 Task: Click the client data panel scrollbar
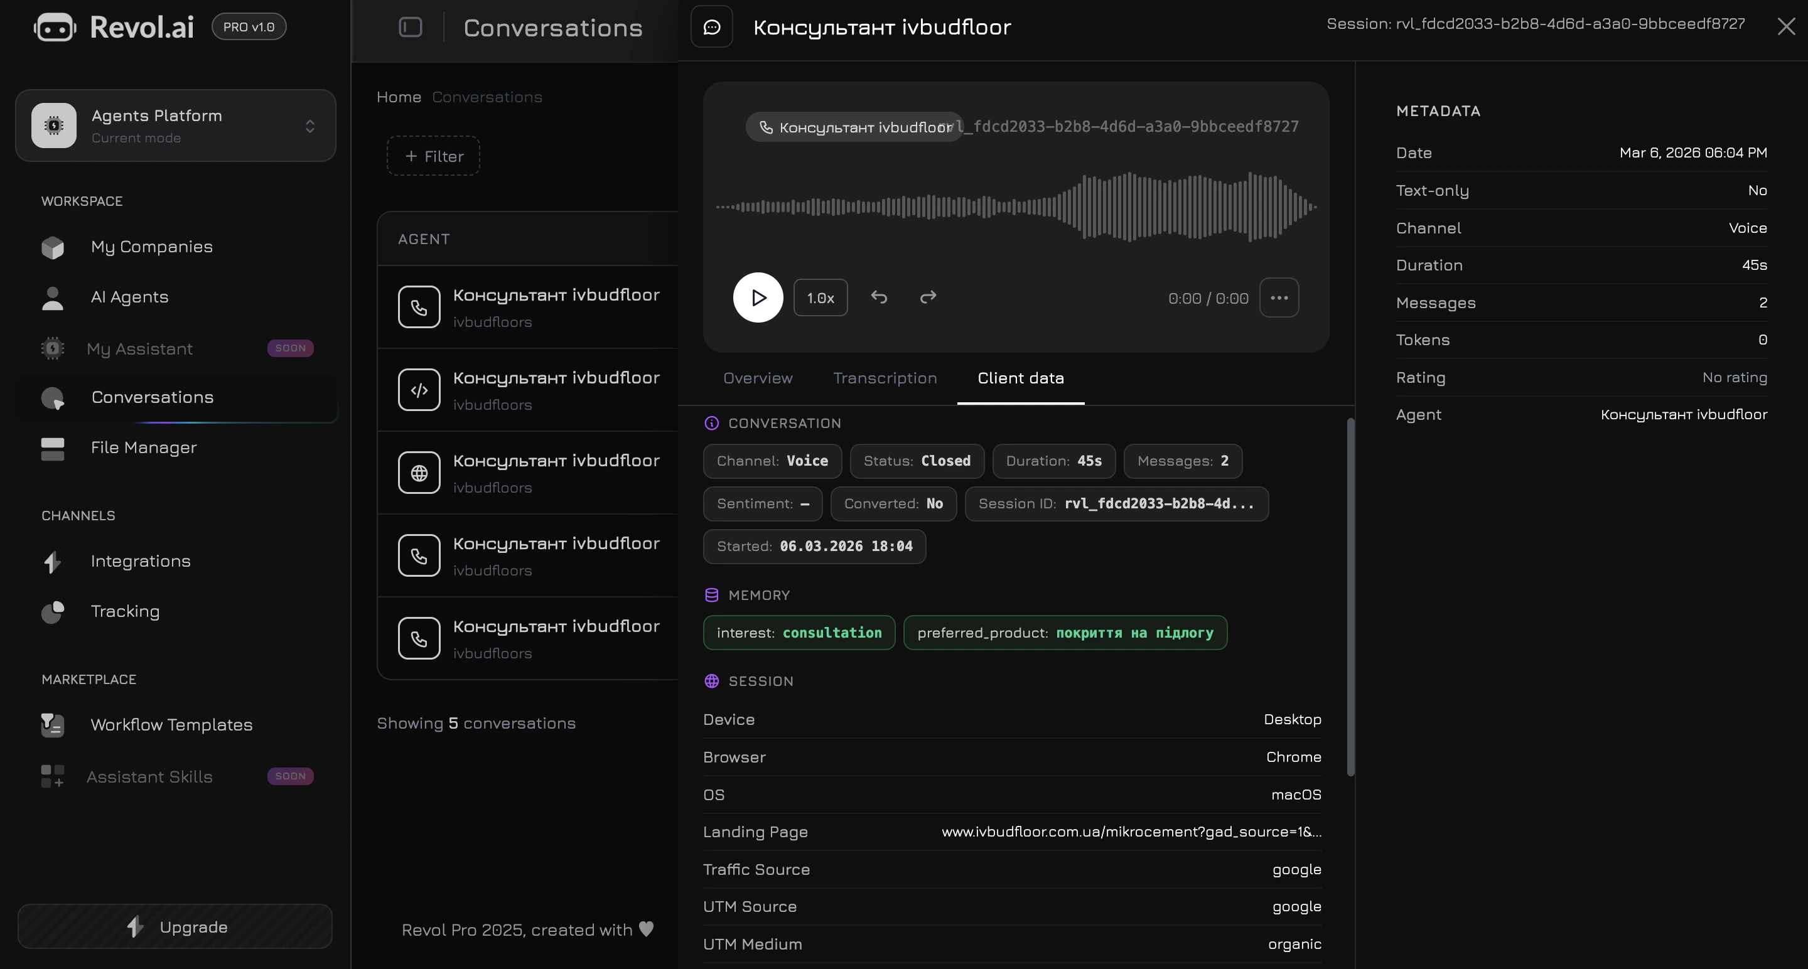1350,596
